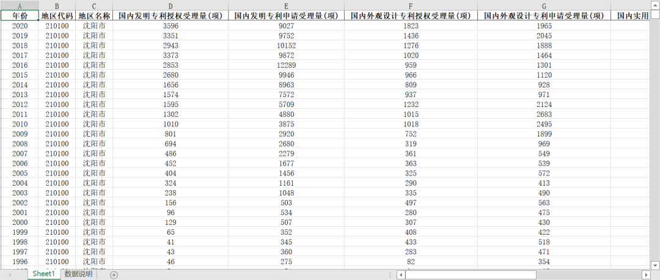Select cell with value 1823
This screenshot has width=660, height=280.
pyautogui.click(x=411, y=26)
